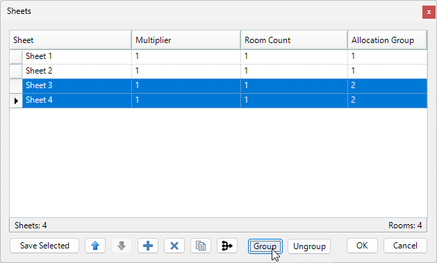Image resolution: width=437 pixels, height=263 pixels.
Task: Click the row selector beside Sheet 2
Action: tap(16, 71)
